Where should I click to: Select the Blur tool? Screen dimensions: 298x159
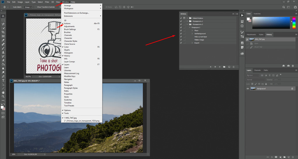[x=3, y=68]
